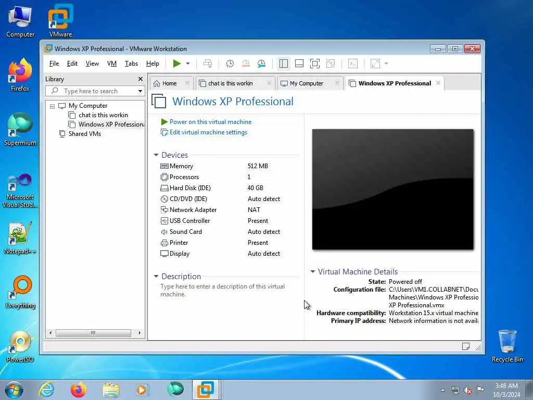Switch to 'chat is this workin' tab
This screenshot has height=400, width=533.
231,83
